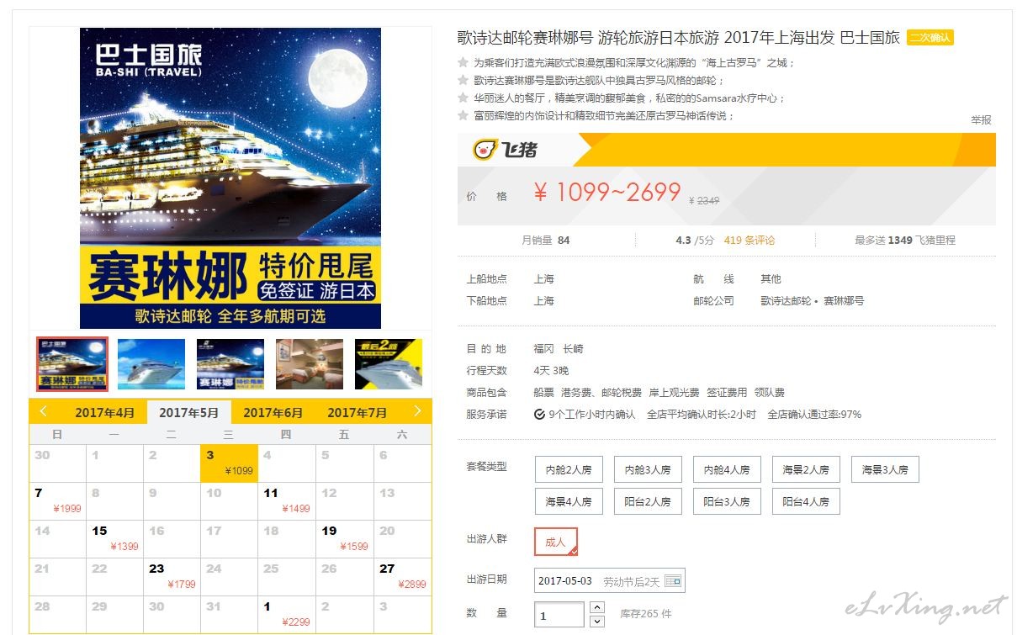The height and width of the screenshot is (635, 1017).
Task: Select the 2017年6月 calendar tab
Action: click(x=273, y=412)
